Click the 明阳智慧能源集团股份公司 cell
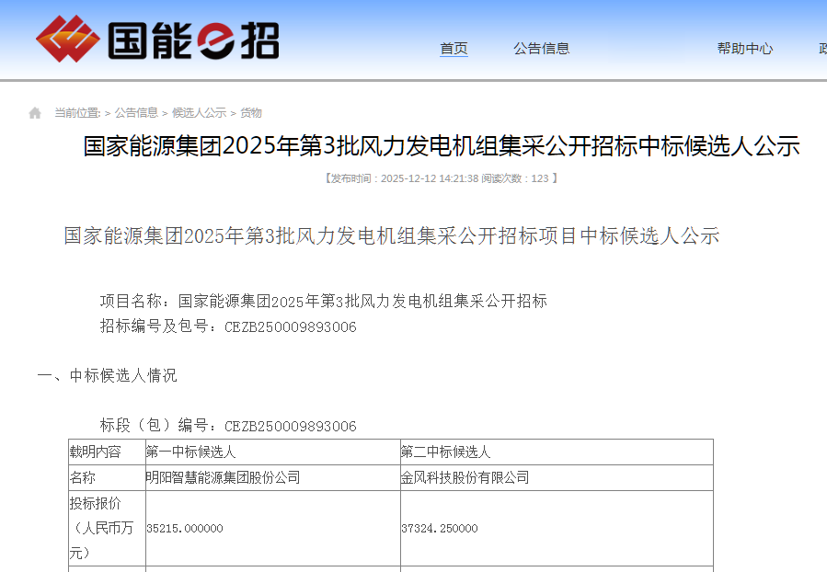Screen dimensions: 827x572 point(272,477)
